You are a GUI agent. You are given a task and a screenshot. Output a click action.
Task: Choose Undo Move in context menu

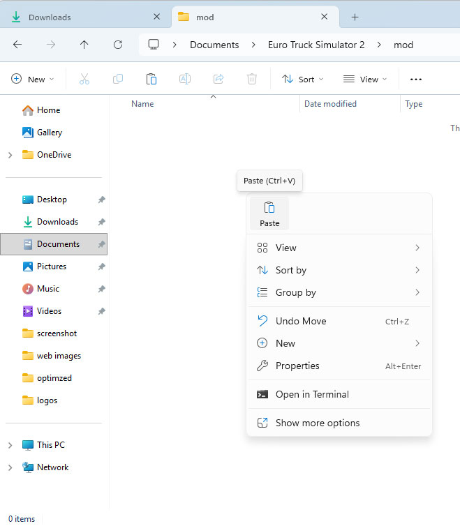tap(339, 322)
